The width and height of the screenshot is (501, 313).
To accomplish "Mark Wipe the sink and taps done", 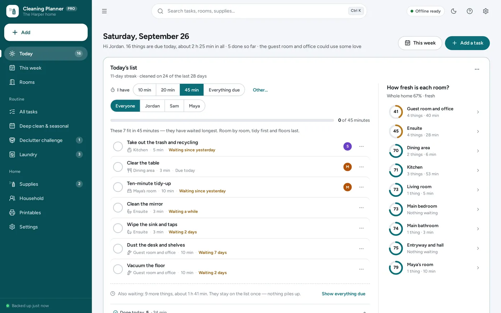I will (x=118, y=228).
